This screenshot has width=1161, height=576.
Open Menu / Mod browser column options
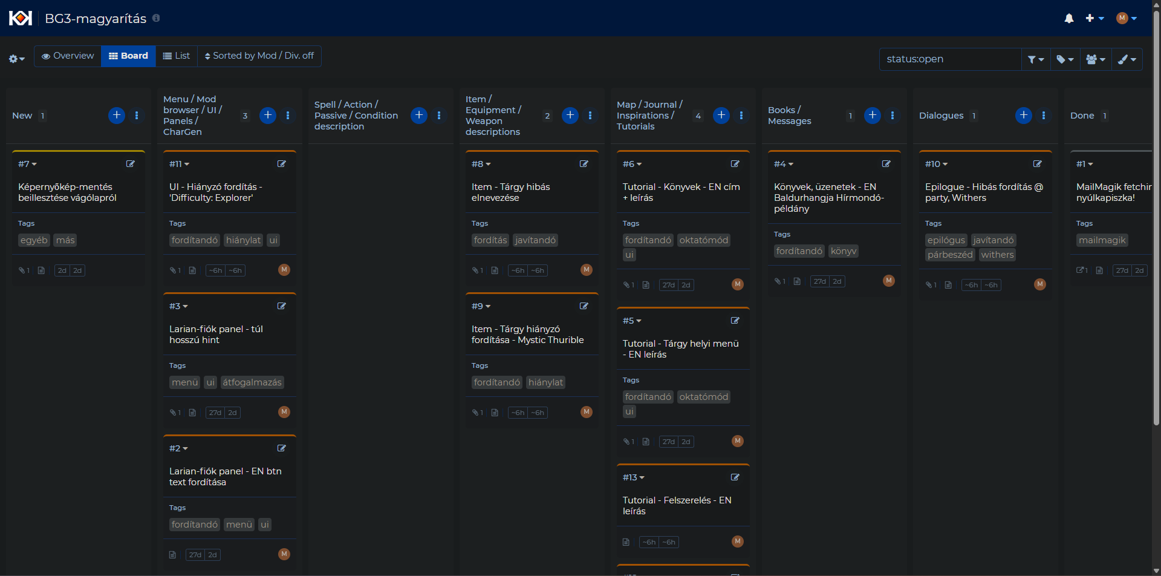point(288,116)
